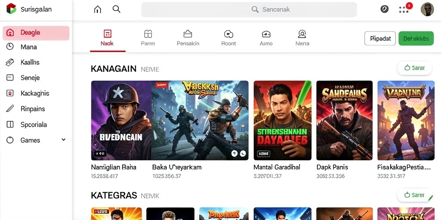Open the RVEDNGAIN game thumbnail
The height and width of the screenshot is (220, 441).
[121, 120]
